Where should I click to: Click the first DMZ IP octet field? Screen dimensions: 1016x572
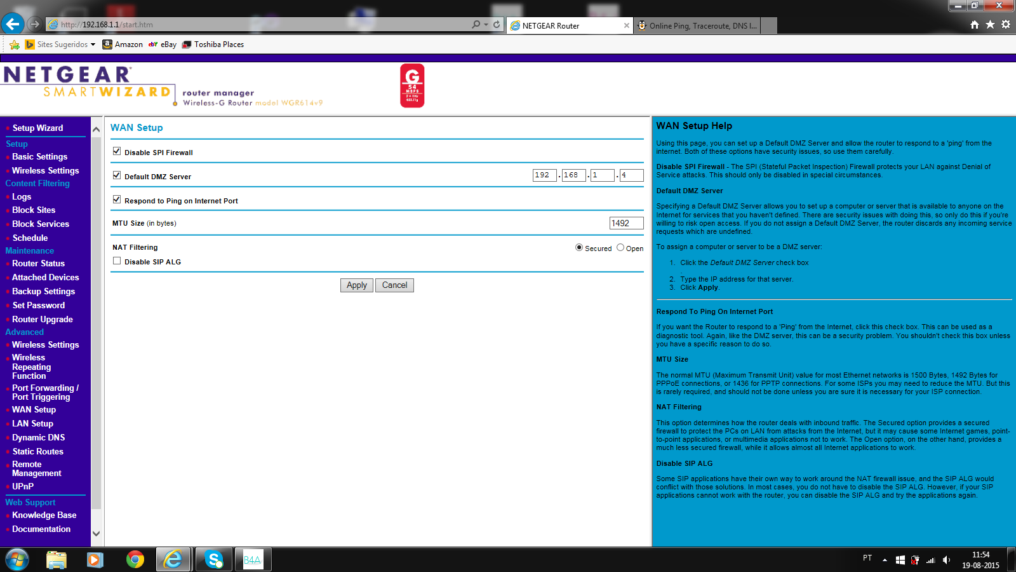tap(545, 175)
